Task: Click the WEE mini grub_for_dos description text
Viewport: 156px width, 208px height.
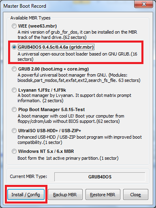Action: coord(77,35)
